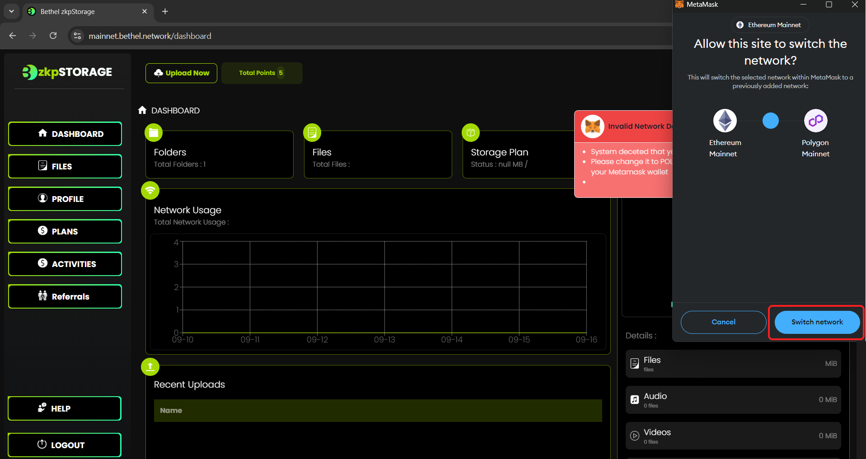Click the Switch network button
The height and width of the screenshot is (459, 866).
[817, 322]
